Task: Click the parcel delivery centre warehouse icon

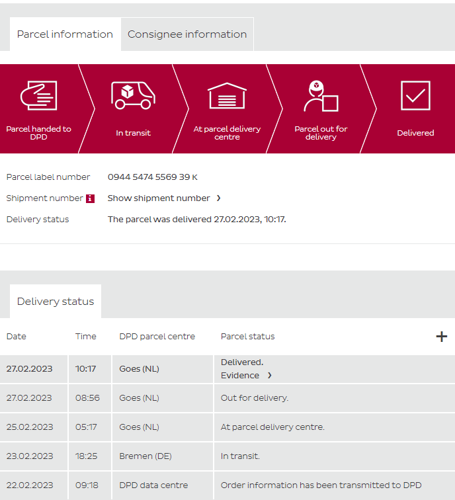Action: [x=227, y=96]
